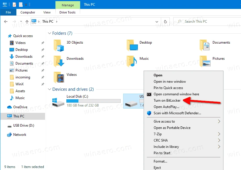Click the '180 GB free of 232 GB' text
Viewport: 241px width, 170px height.
coord(83,105)
